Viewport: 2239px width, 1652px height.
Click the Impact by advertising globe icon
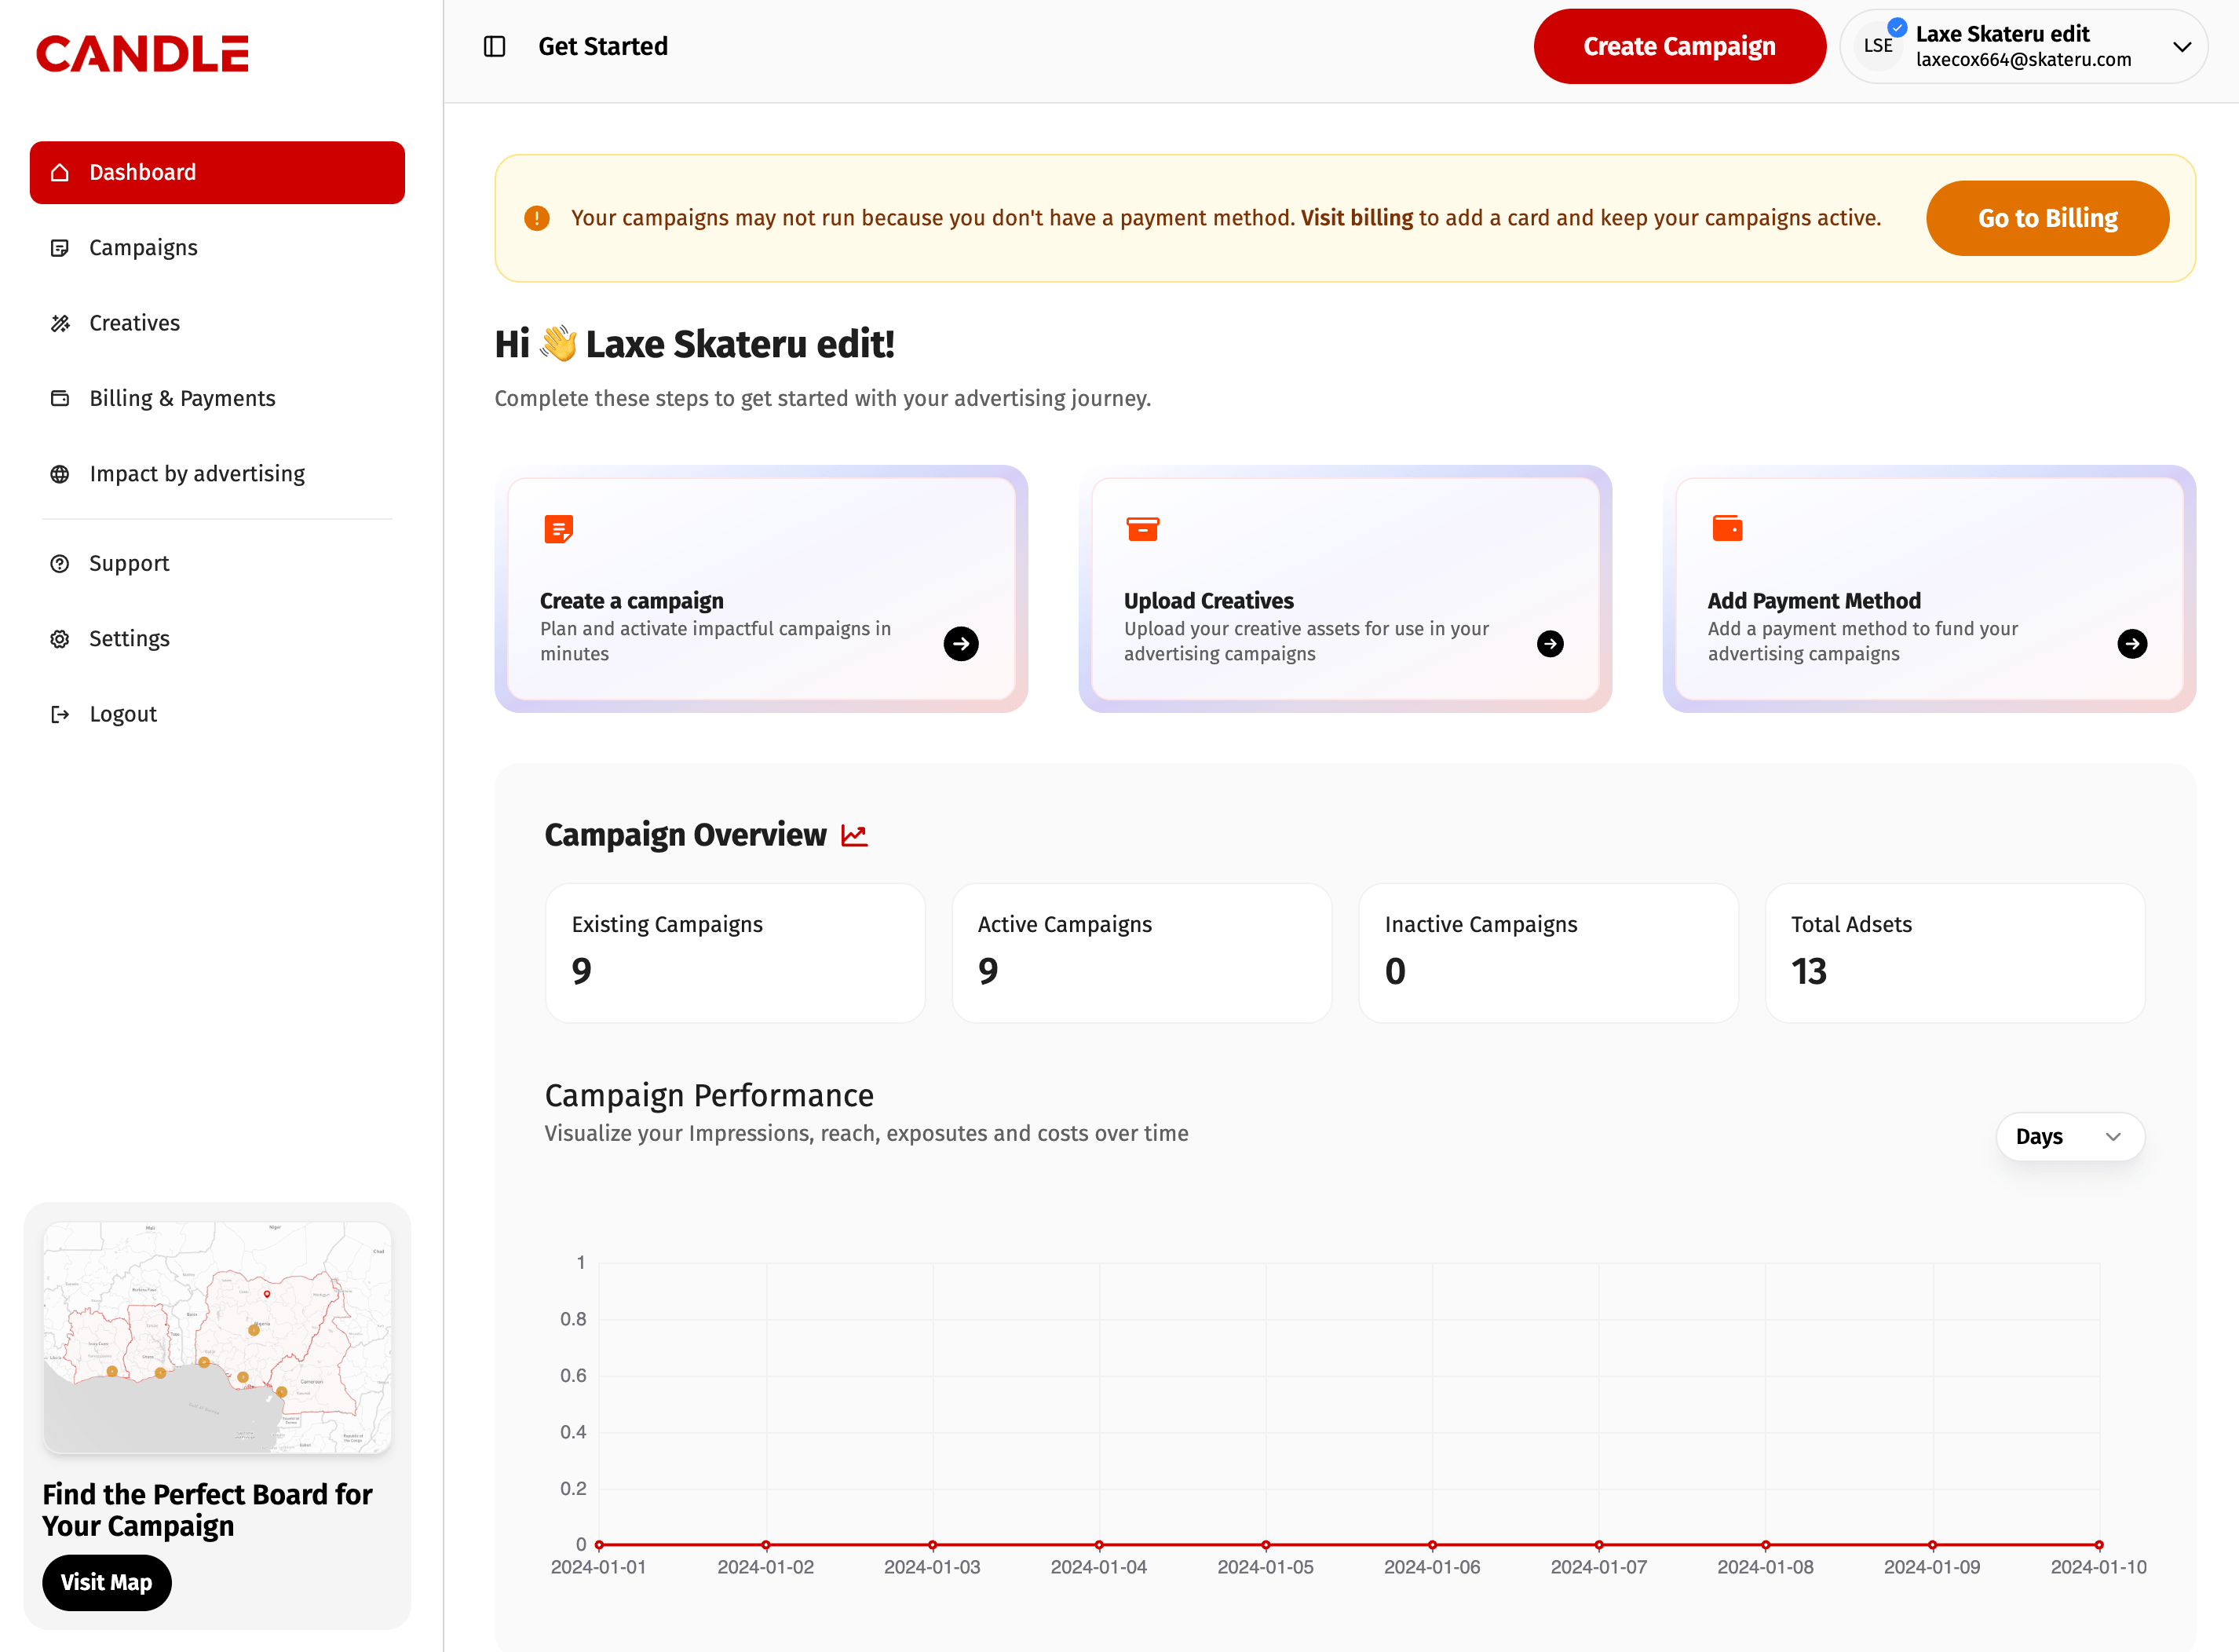click(x=60, y=473)
